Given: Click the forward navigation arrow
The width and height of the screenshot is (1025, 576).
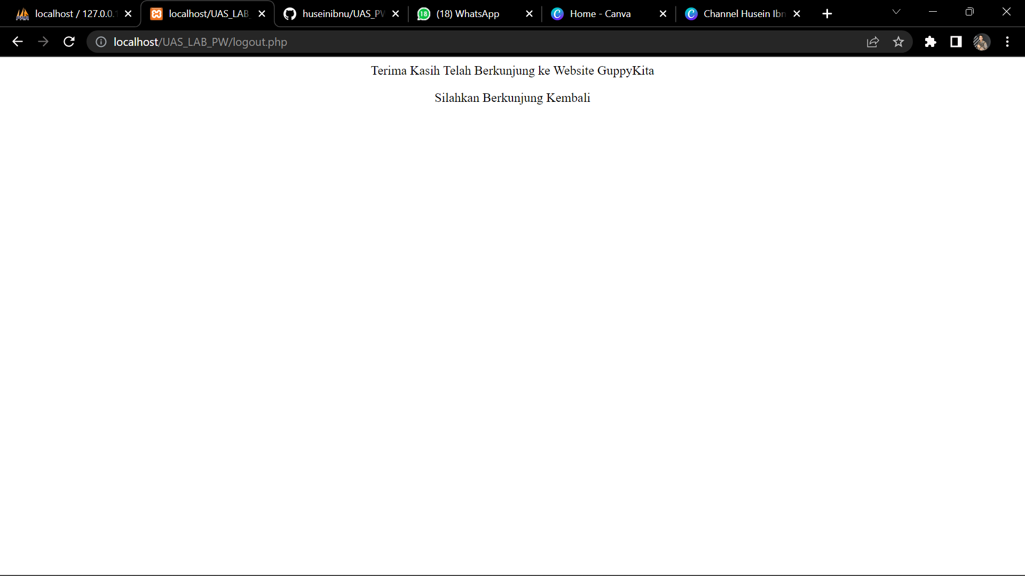Looking at the screenshot, I should (x=43, y=42).
